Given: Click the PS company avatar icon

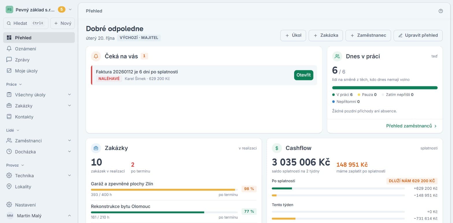Looking at the screenshot, I should (10, 10).
